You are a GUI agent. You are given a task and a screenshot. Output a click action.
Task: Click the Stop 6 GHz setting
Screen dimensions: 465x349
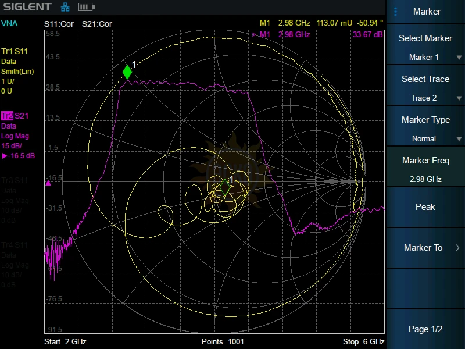[364, 341]
